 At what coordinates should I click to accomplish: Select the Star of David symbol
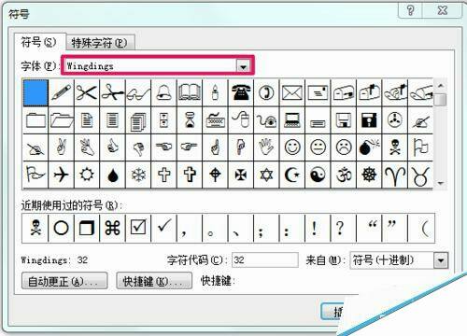[266, 175]
